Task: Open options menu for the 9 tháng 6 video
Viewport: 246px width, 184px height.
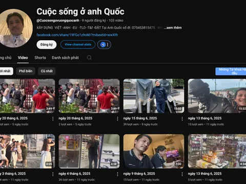Action: click(x=182, y=174)
